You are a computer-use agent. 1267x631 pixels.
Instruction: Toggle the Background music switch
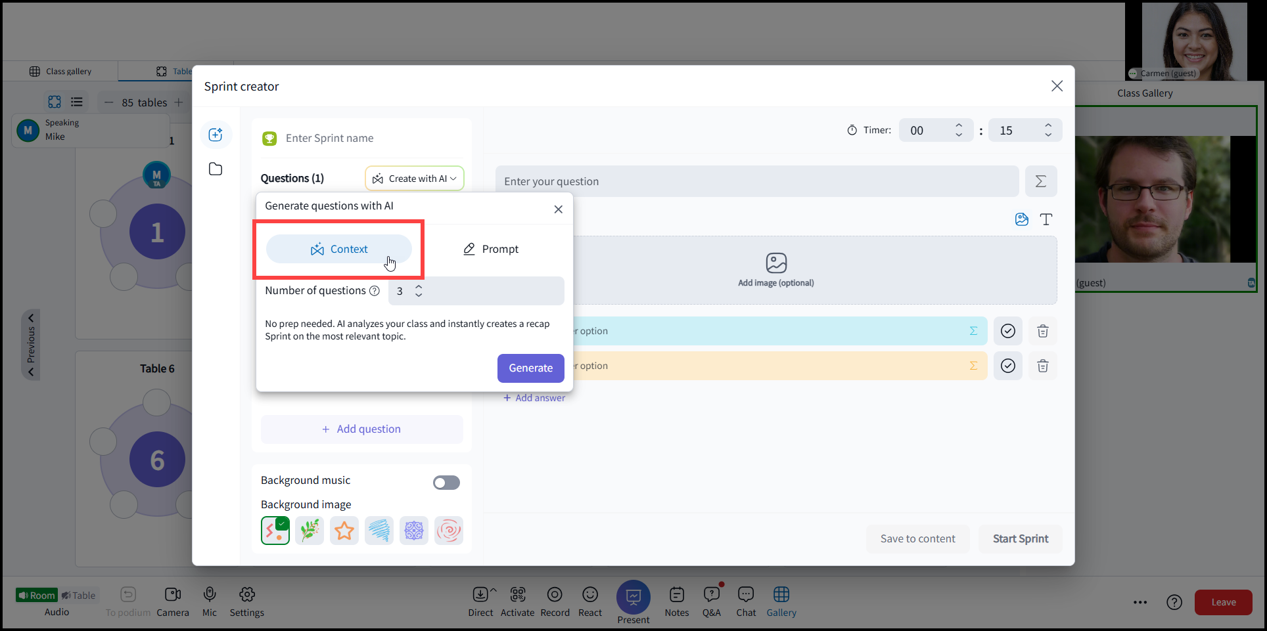click(446, 483)
